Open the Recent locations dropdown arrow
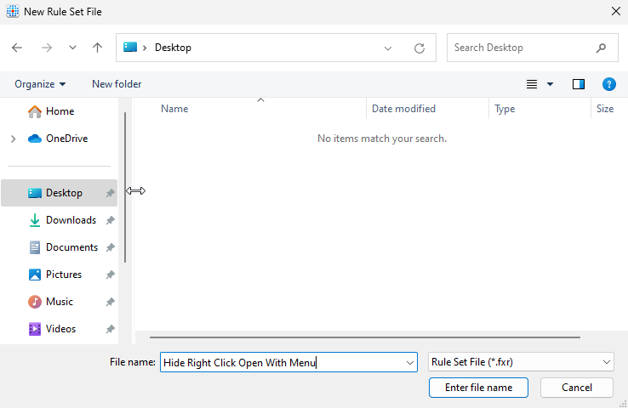Image resolution: width=628 pixels, height=408 pixels. pyautogui.click(x=72, y=48)
